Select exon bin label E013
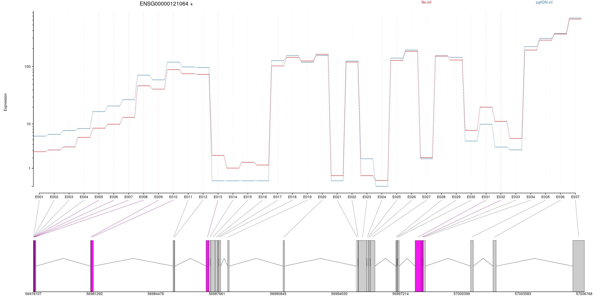The image size is (612, 306). click(218, 197)
